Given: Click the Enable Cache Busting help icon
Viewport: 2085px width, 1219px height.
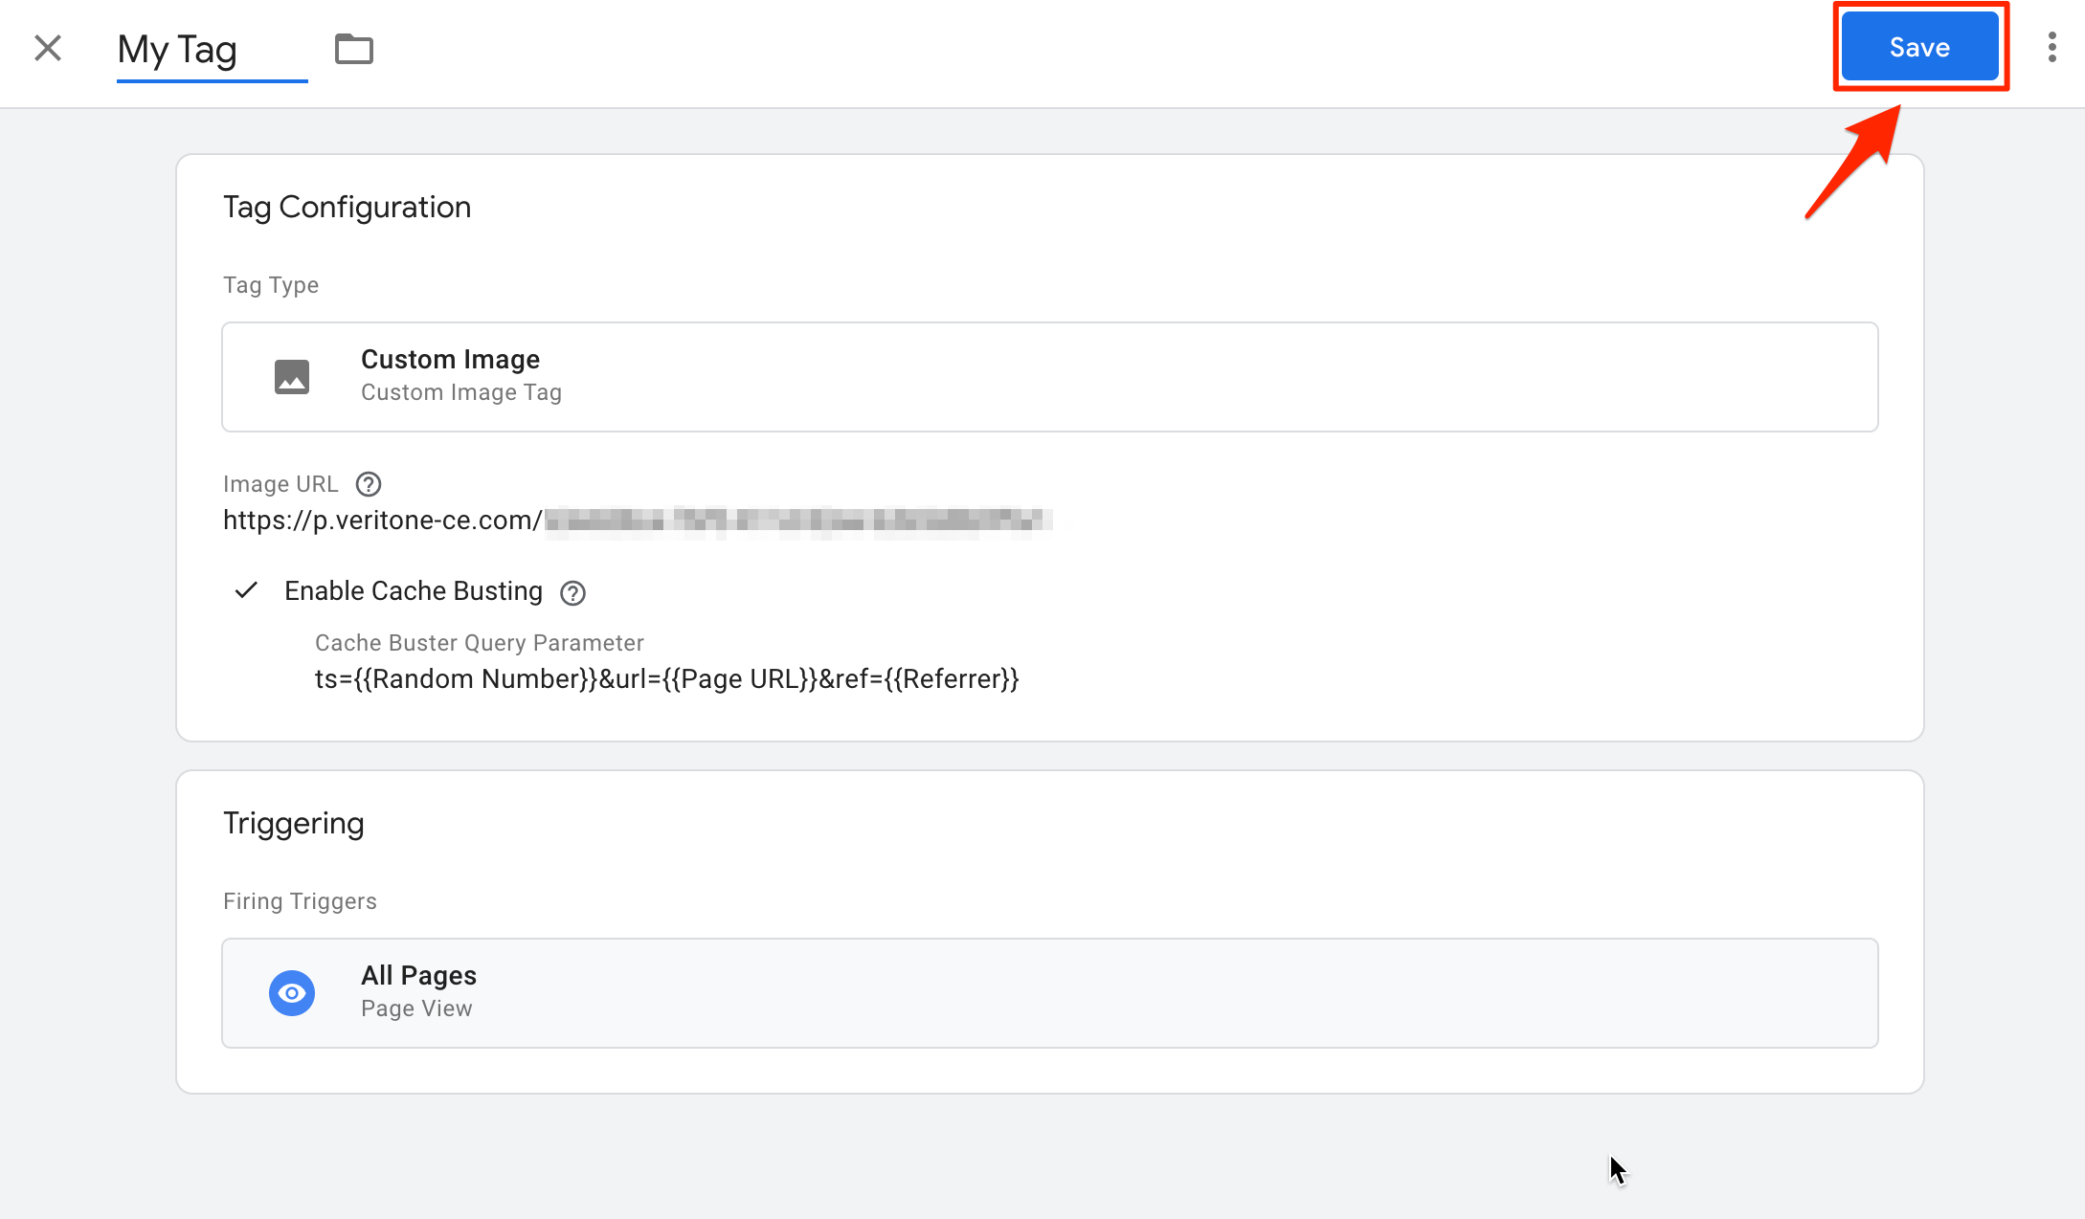Looking at the screenshot, I should point(572,593).
